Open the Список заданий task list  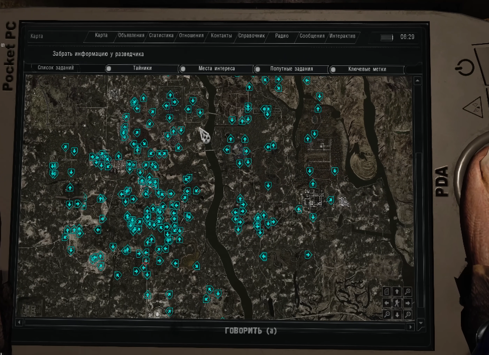(x=56, y=68)
